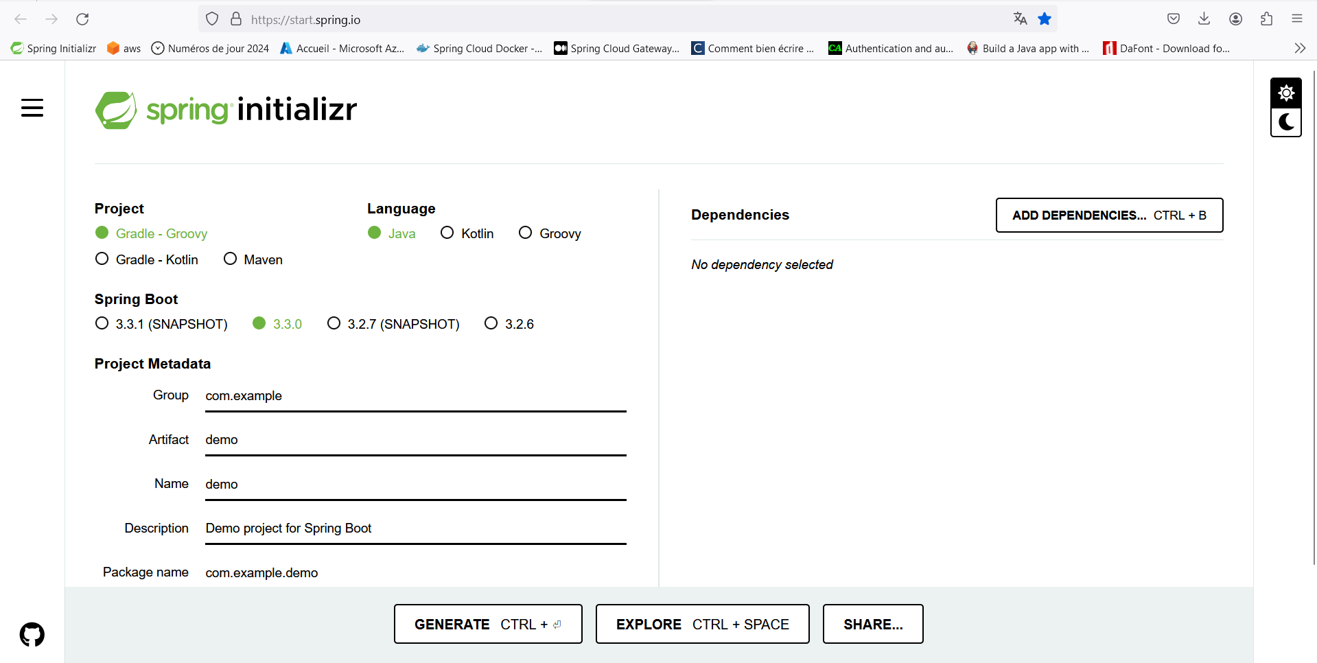Open the Firefox account icon
Viewport: 1317px width, 663px height.
(x=1235, y=19)
